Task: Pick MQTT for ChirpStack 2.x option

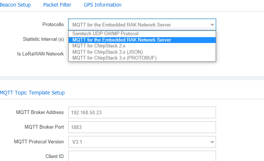Action: coord(99,46)
